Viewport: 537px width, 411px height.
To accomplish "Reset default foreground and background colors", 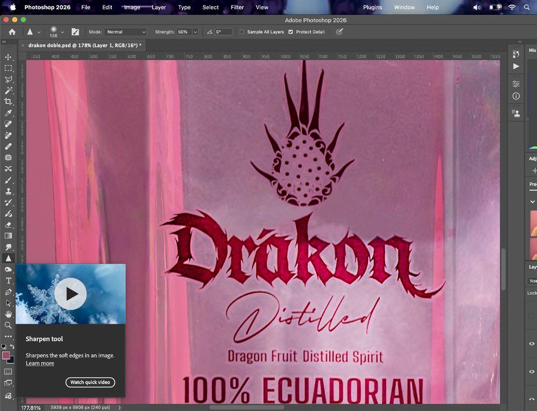I will pos(4,347).
